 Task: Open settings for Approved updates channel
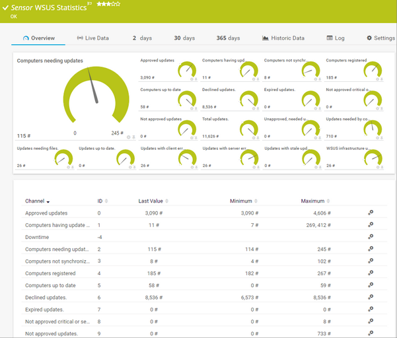click(371, 213)
